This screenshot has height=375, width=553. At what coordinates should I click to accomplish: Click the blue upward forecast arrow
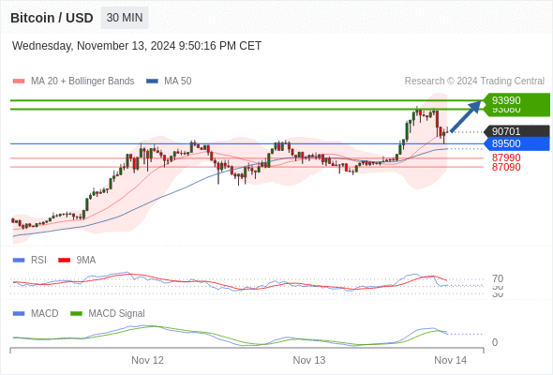pos(466,116)
